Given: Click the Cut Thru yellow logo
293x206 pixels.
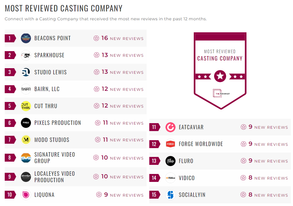Looking at the screenshot, I should [26, 106].
